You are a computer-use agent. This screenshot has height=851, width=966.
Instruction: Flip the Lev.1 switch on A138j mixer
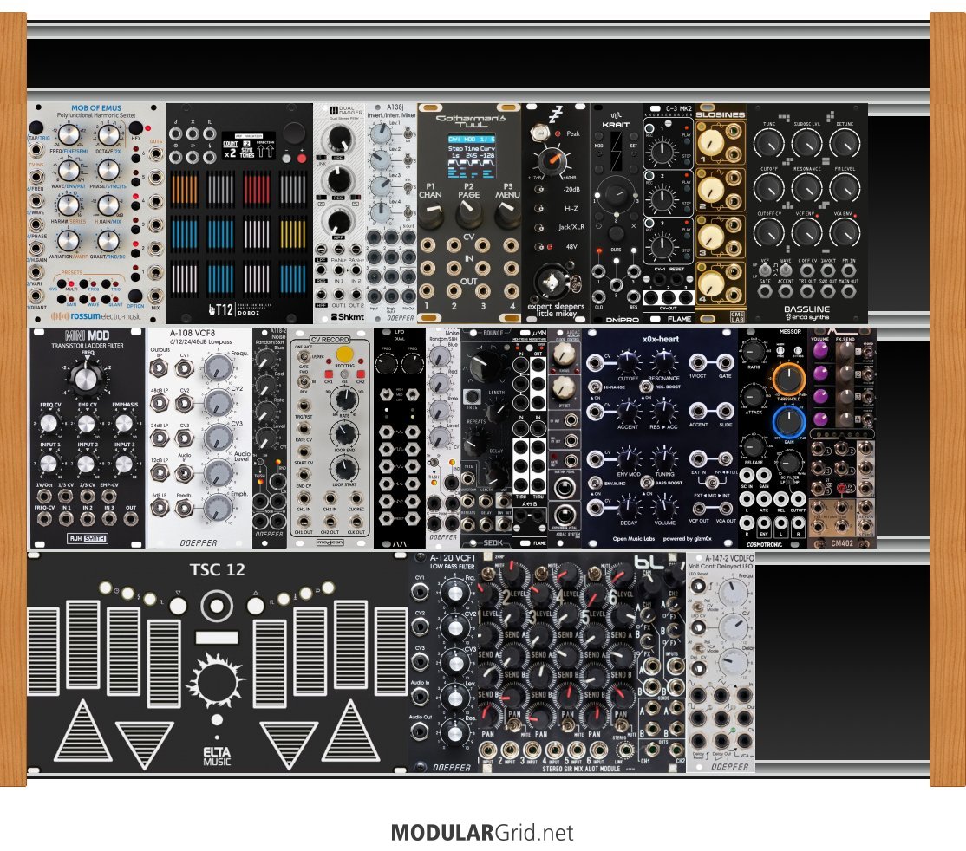(x=408, y=135)
